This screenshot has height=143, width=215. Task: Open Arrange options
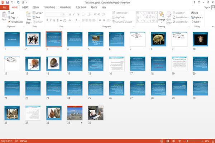[162, 17]
